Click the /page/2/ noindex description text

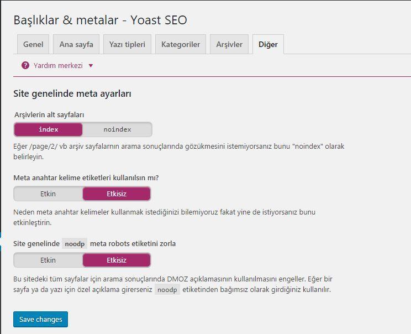[x=179, y=152]
